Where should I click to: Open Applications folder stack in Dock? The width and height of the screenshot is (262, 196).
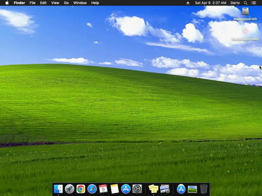pyautogui.click(x=181, y=189)
